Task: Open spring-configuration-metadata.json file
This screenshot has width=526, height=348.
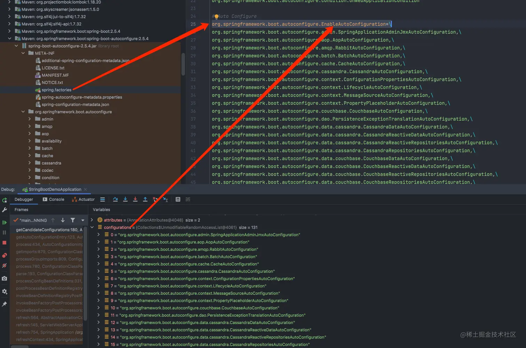Action: click(x=72, y=105)
